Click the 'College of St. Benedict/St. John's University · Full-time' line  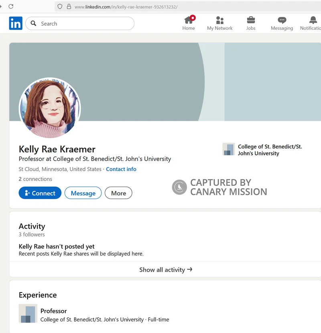click(105, 320)
